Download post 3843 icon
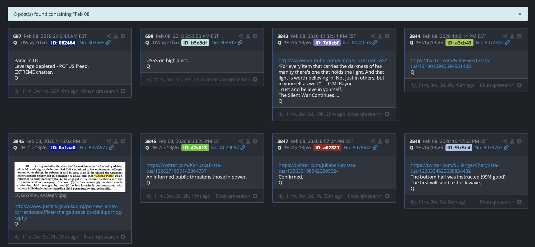The image size is (535, 247). pyautogui.click(x=380, y=36)
